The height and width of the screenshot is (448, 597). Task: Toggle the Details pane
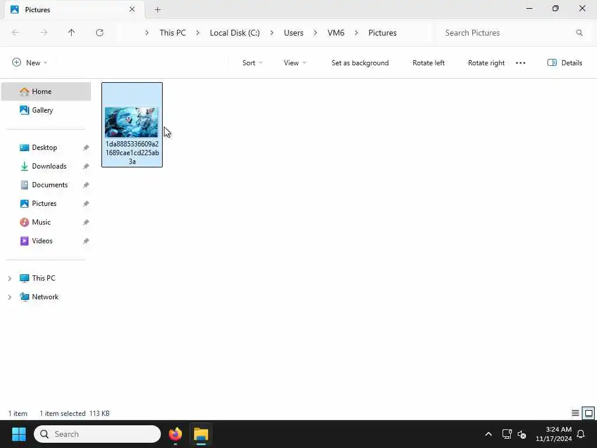point(564,63)
